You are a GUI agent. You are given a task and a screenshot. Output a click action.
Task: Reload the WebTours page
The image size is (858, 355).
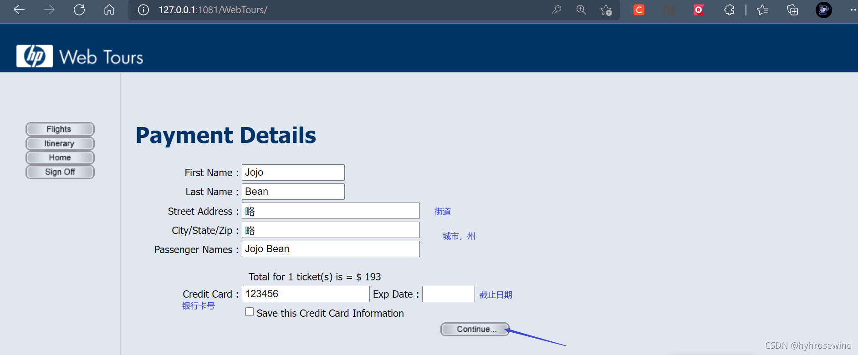(x=79, y=10)
